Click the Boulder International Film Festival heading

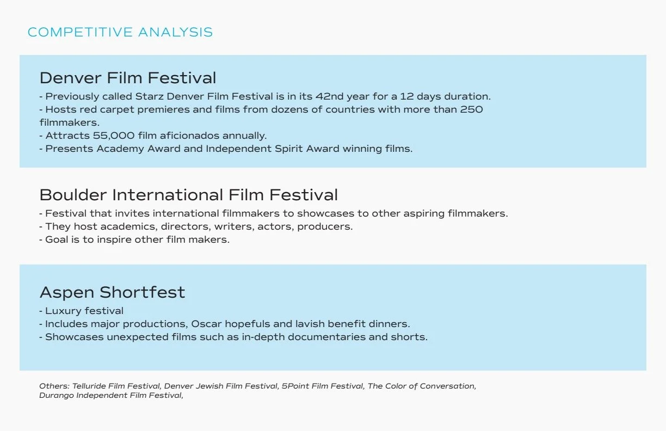tap(188, 195)
